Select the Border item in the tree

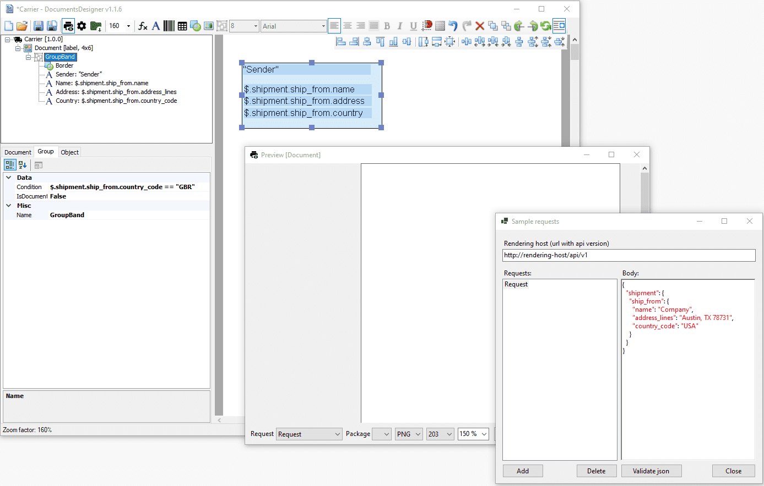coord(64,65)
